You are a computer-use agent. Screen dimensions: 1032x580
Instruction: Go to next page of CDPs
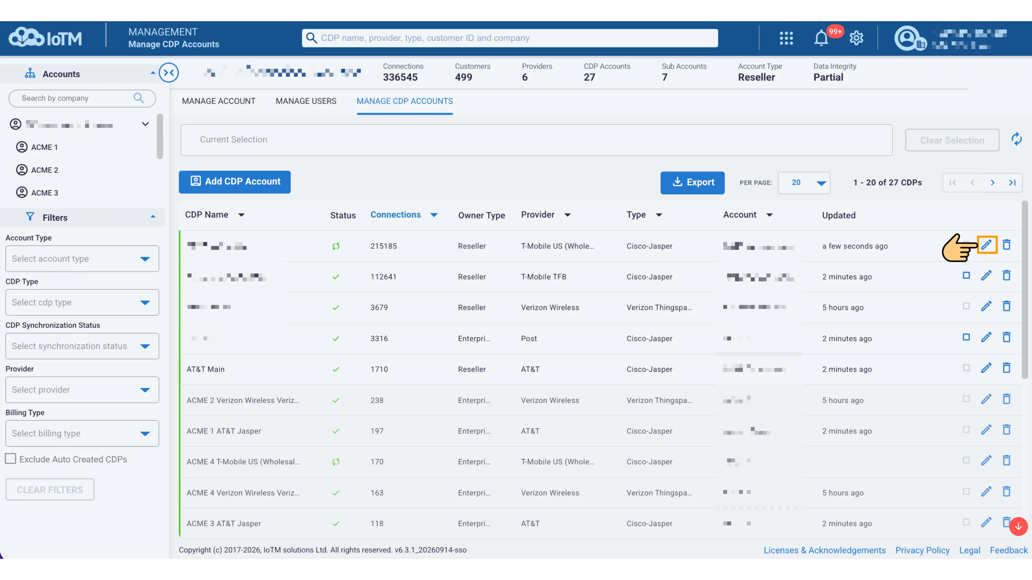992,182
